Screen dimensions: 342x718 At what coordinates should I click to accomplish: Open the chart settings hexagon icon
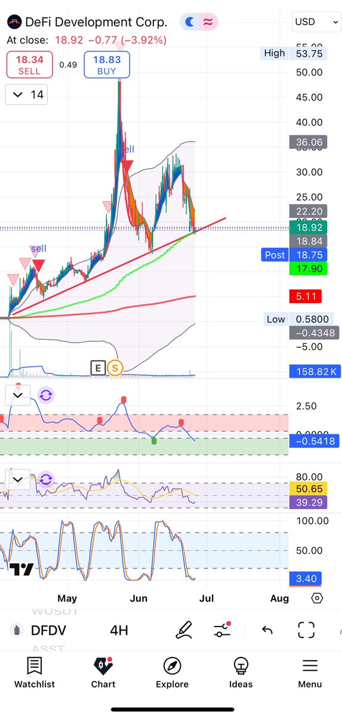tap(317, 598)
